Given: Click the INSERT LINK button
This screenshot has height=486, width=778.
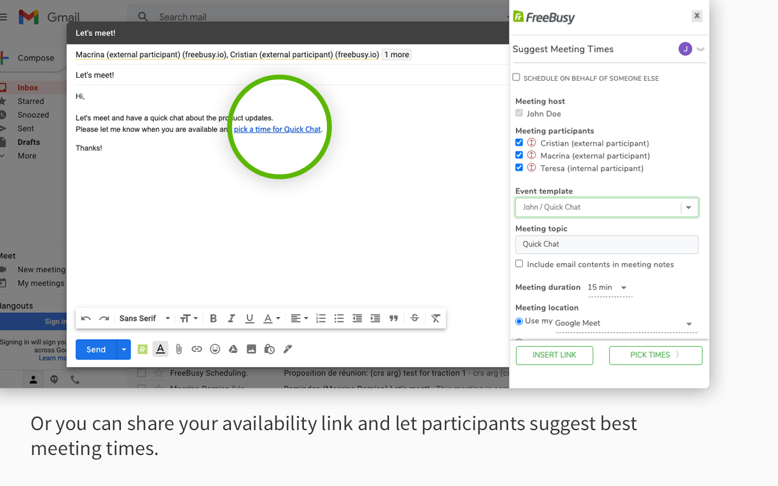Looking at the screenshot, I should click(x=554, y=355).
